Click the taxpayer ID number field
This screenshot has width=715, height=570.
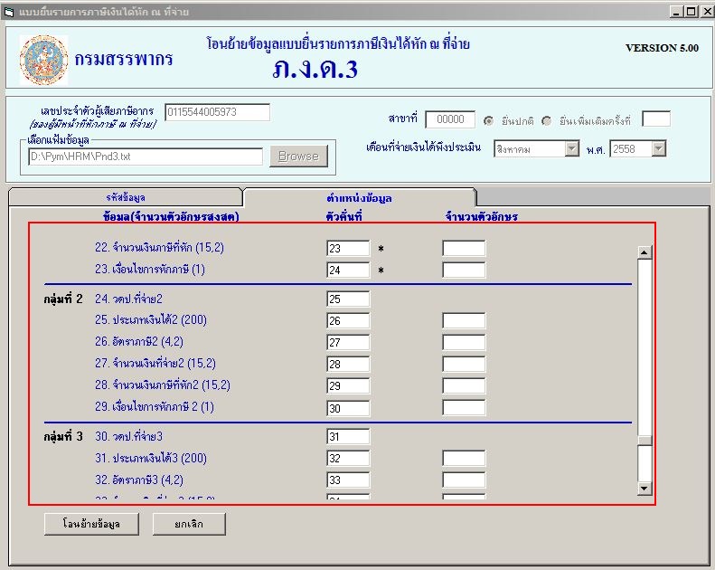pyautogui.click(x=217, y=112)
